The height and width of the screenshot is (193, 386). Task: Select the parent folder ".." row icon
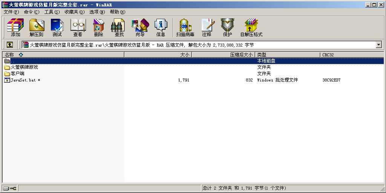[x=7, y=61]
